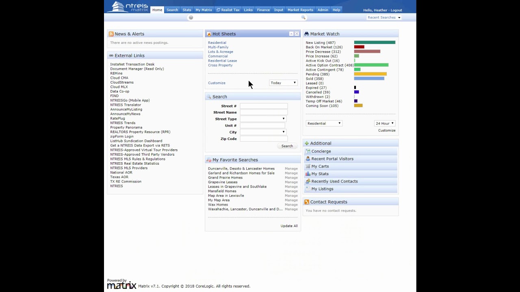Click Manage next to Grapevine Leases
The height and width of the screenshot is (292, 520).
291,182
